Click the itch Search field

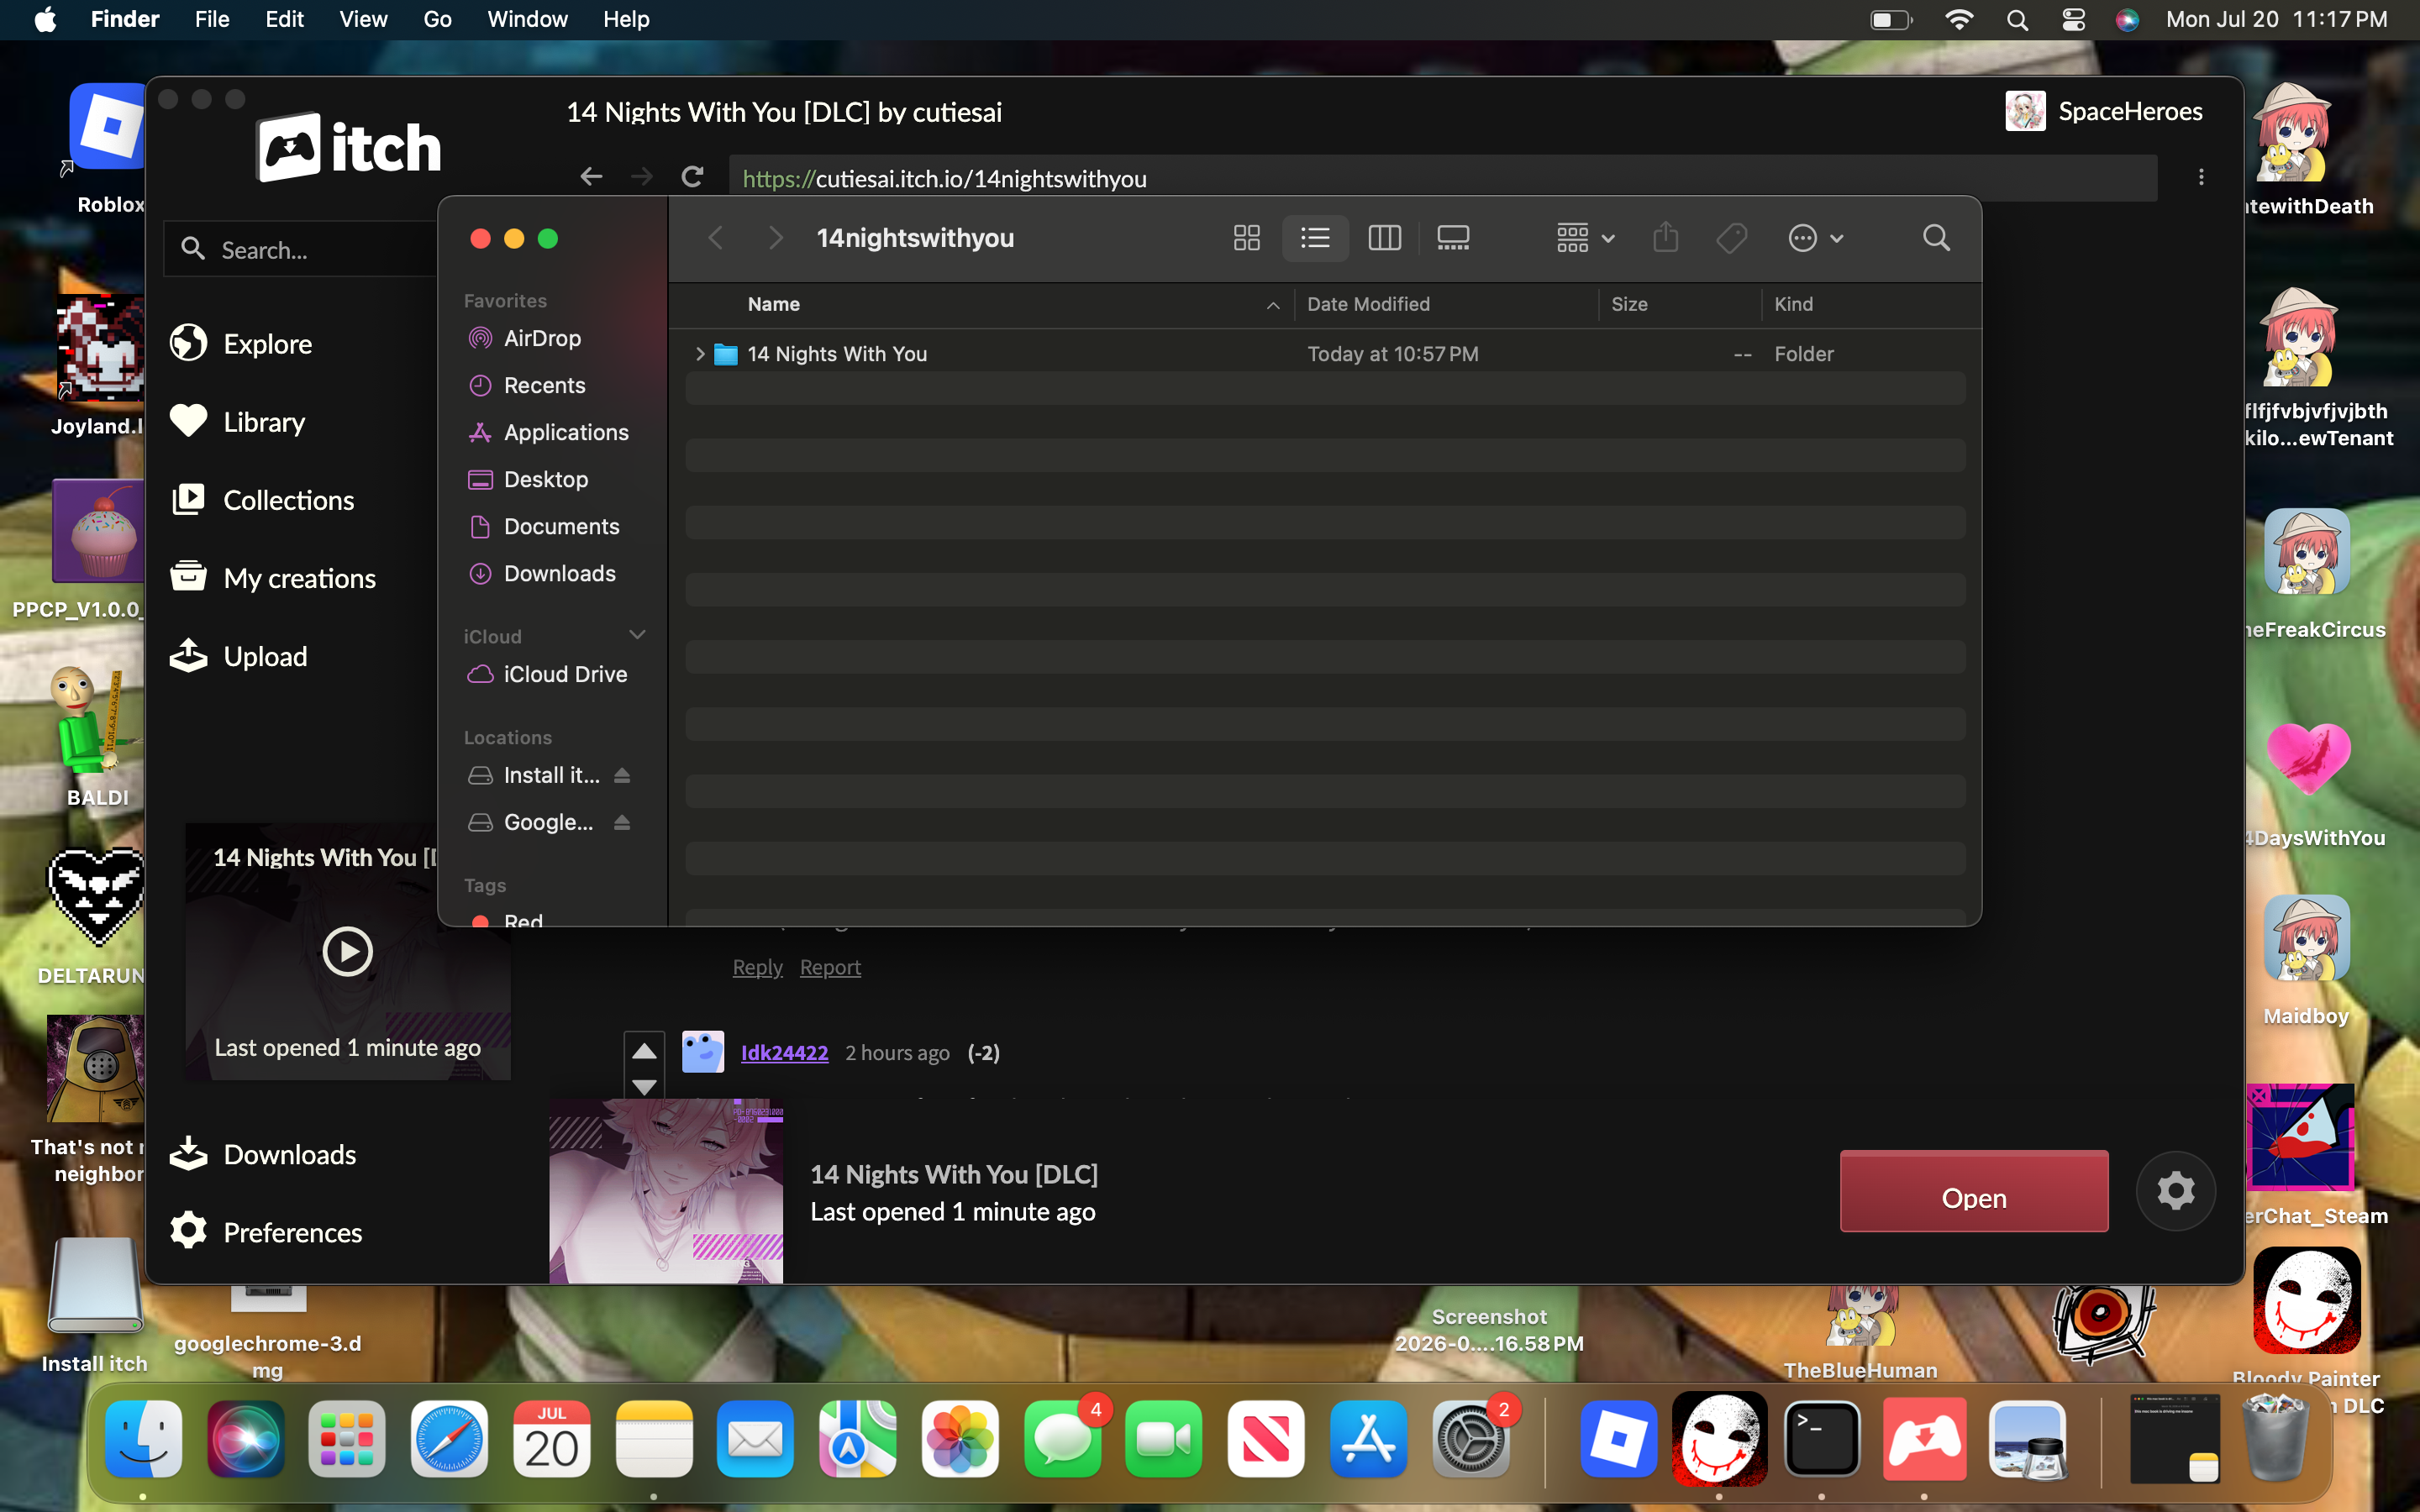click(300, 249)
